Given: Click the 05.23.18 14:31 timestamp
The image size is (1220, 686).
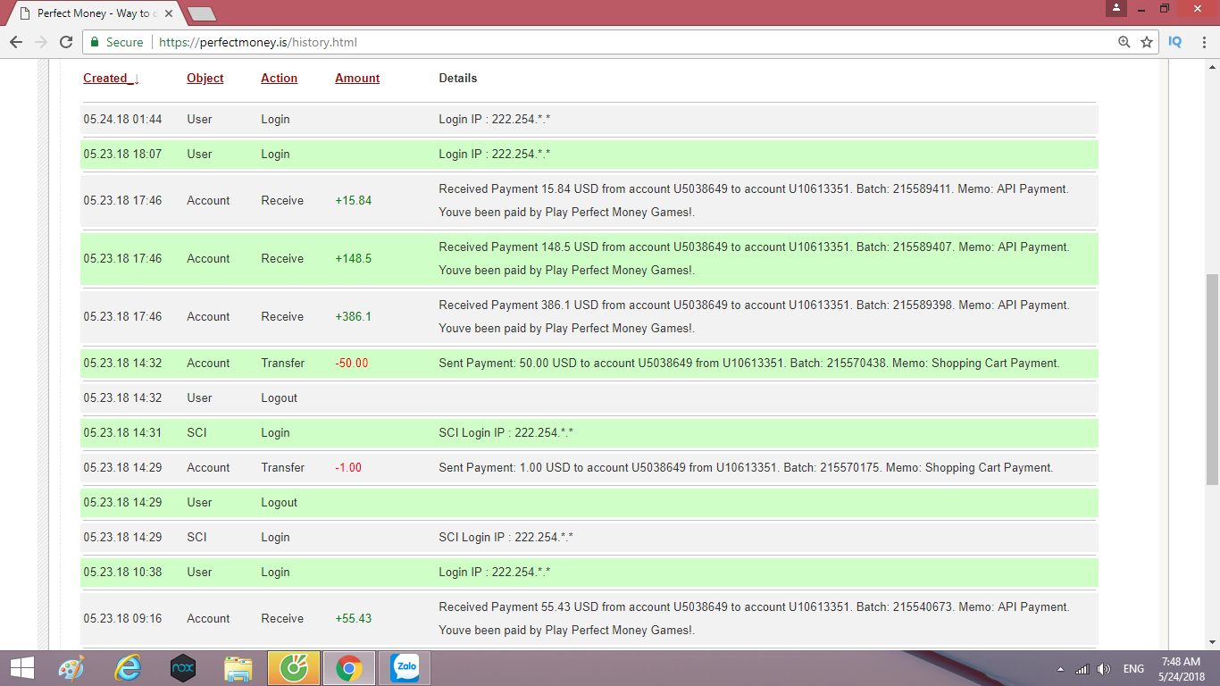Looking at the screenshot, I should coord(123,433).
